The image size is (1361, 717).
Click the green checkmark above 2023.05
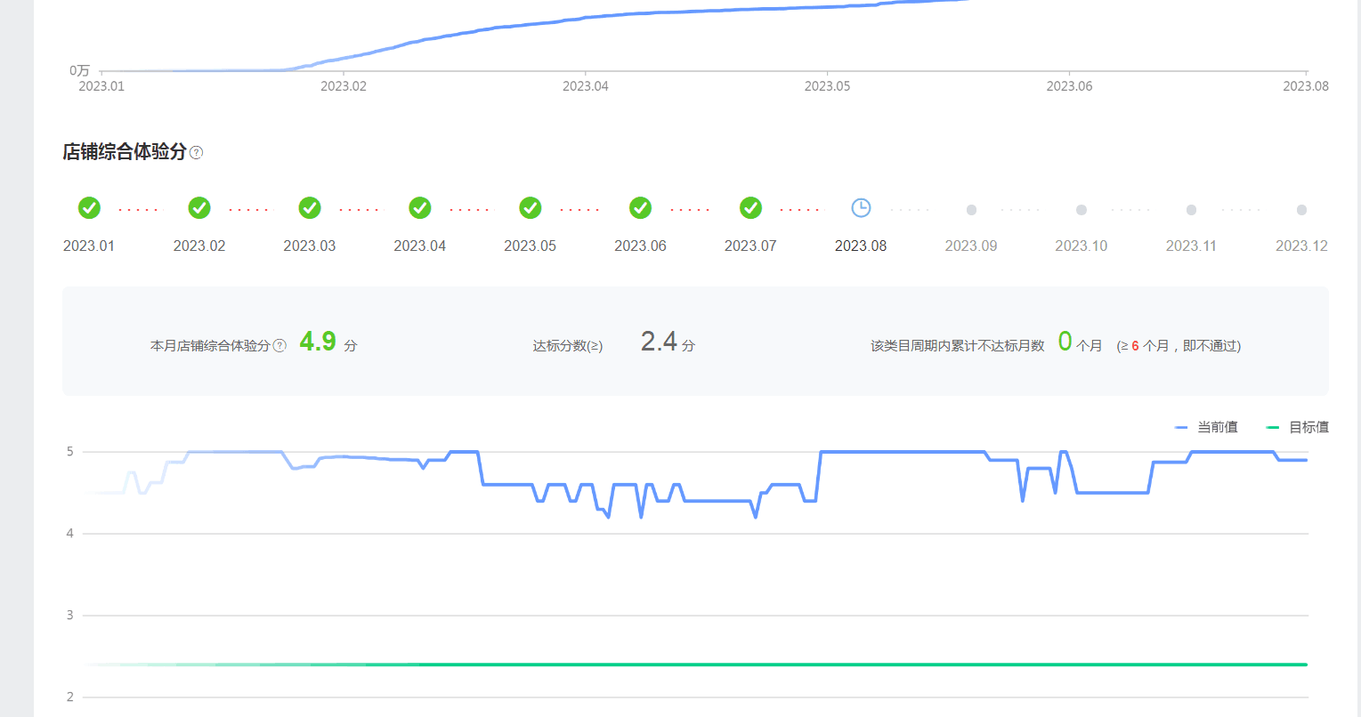(x=531, y=208)
